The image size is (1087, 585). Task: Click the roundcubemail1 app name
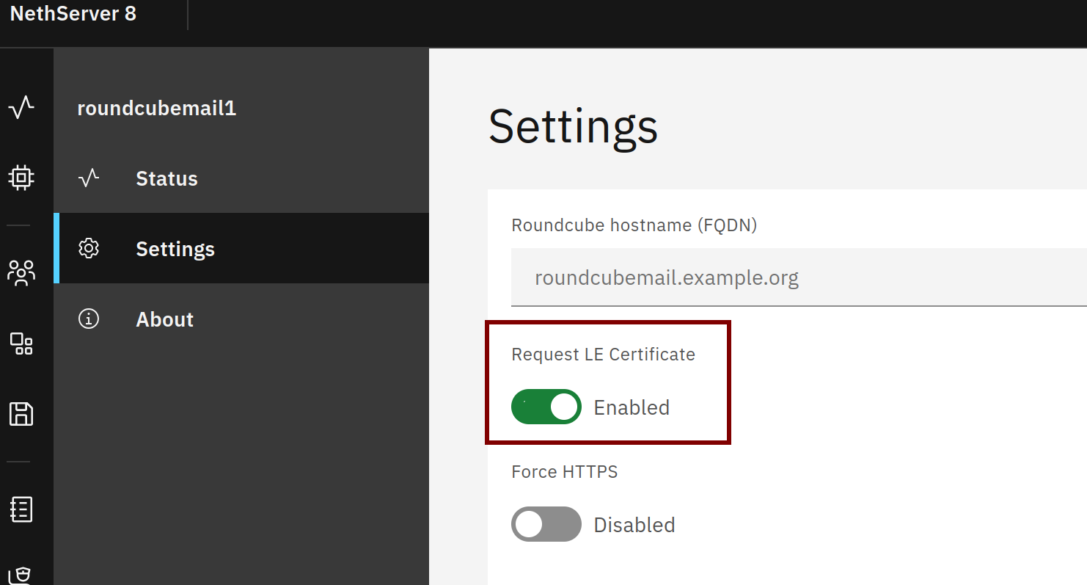pos(157,109)
